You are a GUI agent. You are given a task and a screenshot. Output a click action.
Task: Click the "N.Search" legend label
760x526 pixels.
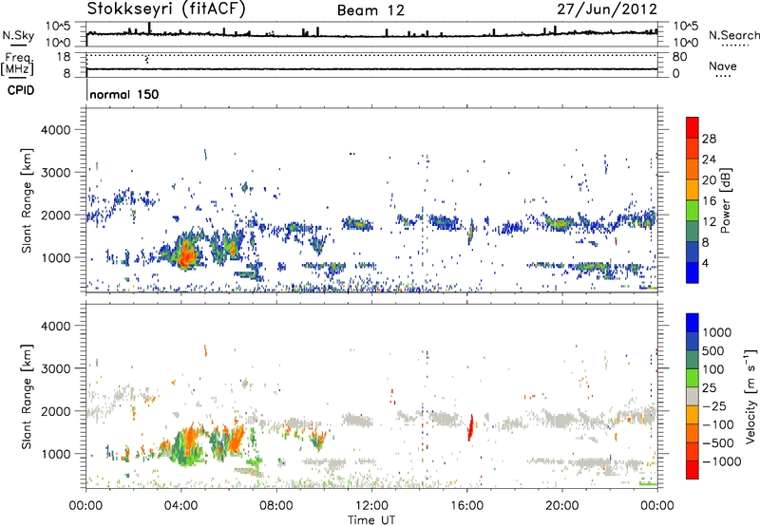coord(733,35)
